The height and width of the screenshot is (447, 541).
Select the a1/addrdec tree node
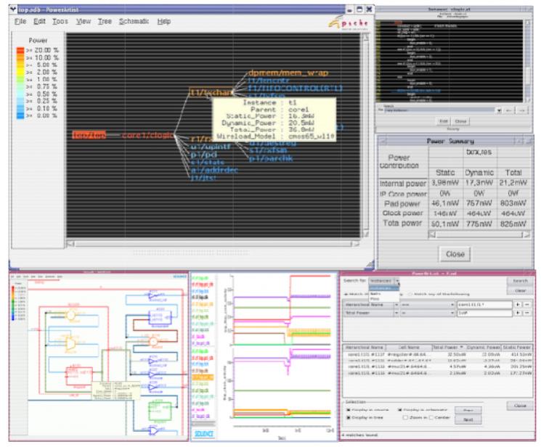215,170
